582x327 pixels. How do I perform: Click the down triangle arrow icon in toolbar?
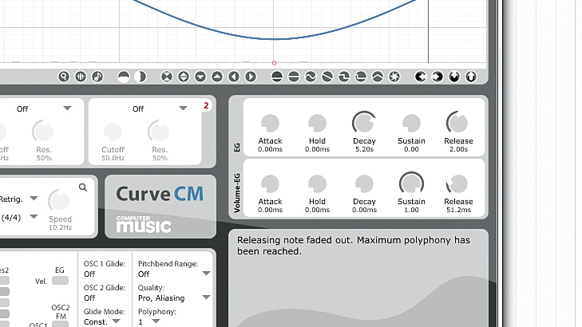(x=200, y=77)
